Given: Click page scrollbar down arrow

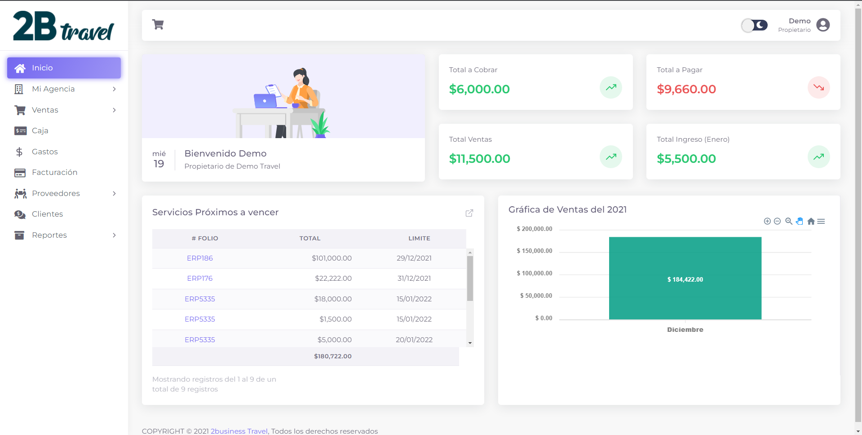Looking at the screenshot, I should click(858, 431).
